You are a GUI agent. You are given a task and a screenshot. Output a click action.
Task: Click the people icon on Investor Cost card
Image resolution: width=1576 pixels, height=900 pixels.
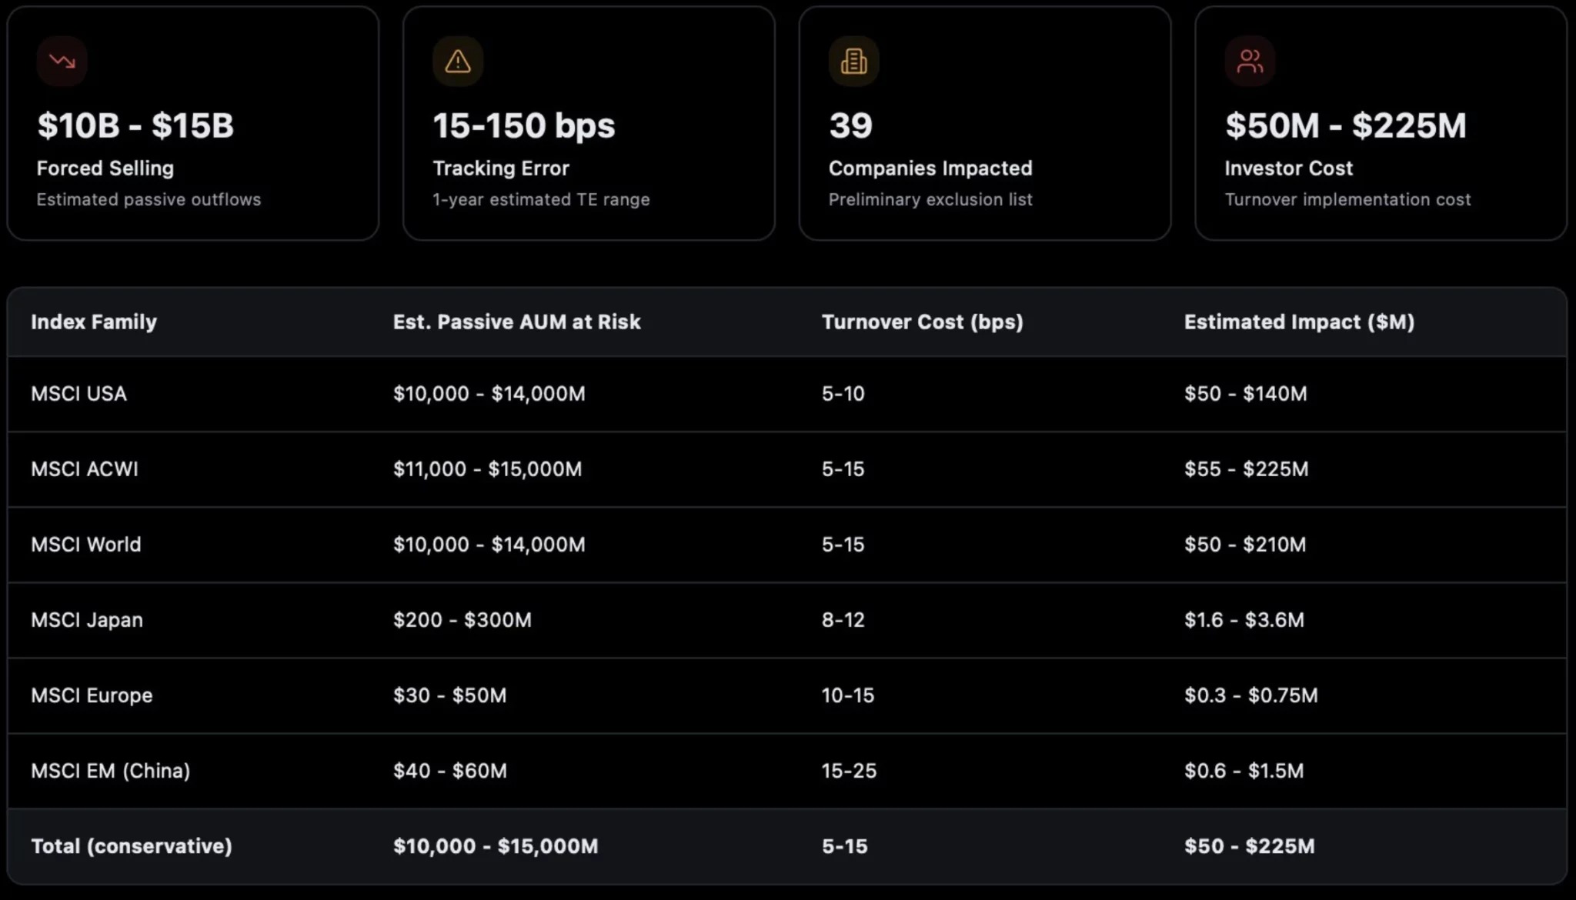tap(1250, 61)
